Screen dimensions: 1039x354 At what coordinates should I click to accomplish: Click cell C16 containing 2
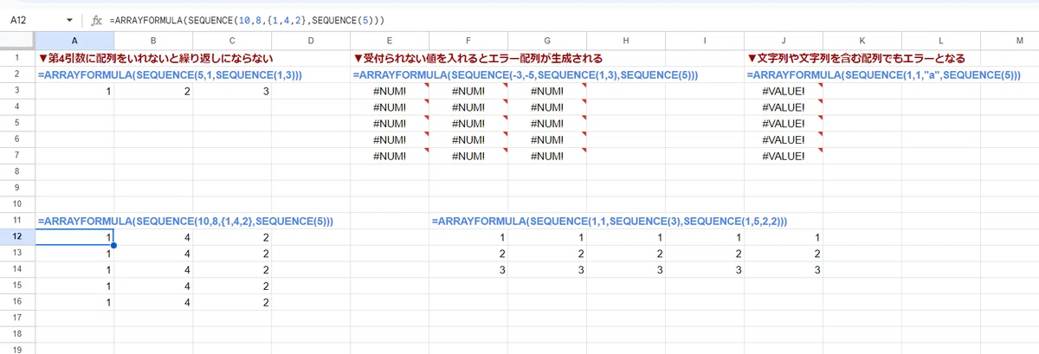tap(232, 302)
